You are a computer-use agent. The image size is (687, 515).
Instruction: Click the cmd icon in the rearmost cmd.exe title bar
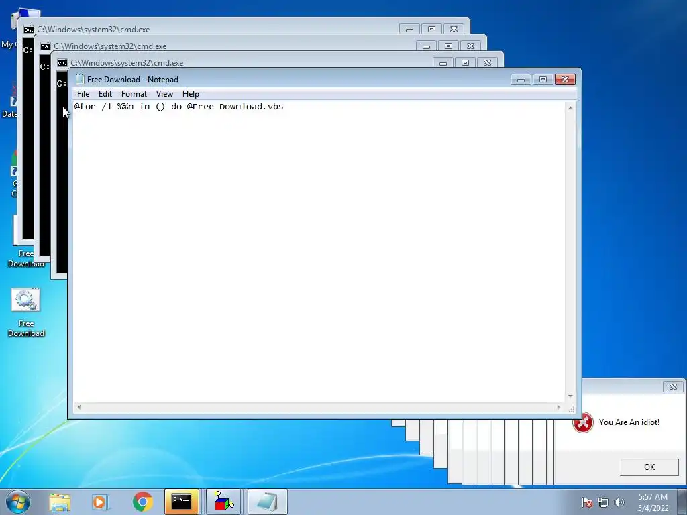coord(29,30)
